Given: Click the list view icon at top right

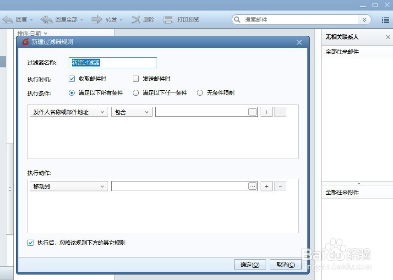Looking at the screenshot, I should click(385, 19).
